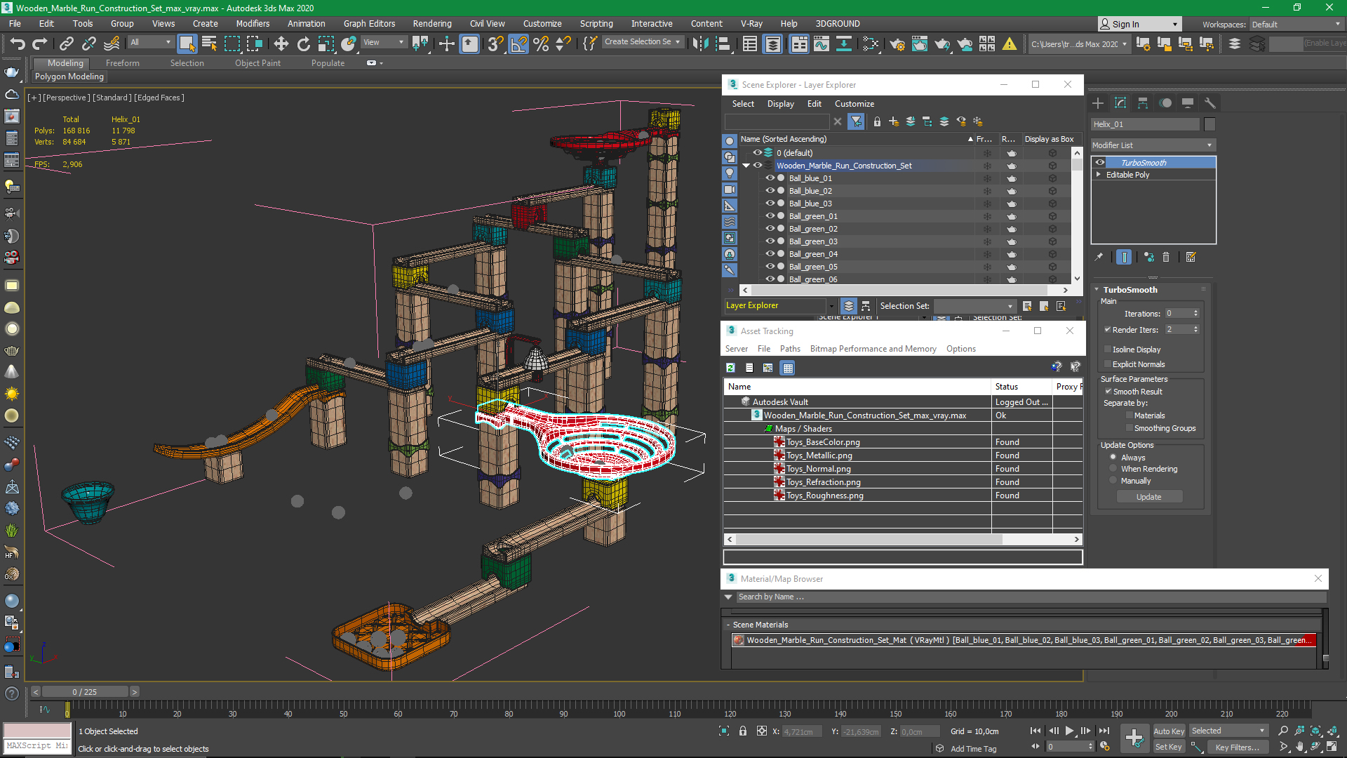The height and width of the screenshot is (758, 1347).
Task: Open the key mode Selected dropdown
Action: (x=1228, y=731)
